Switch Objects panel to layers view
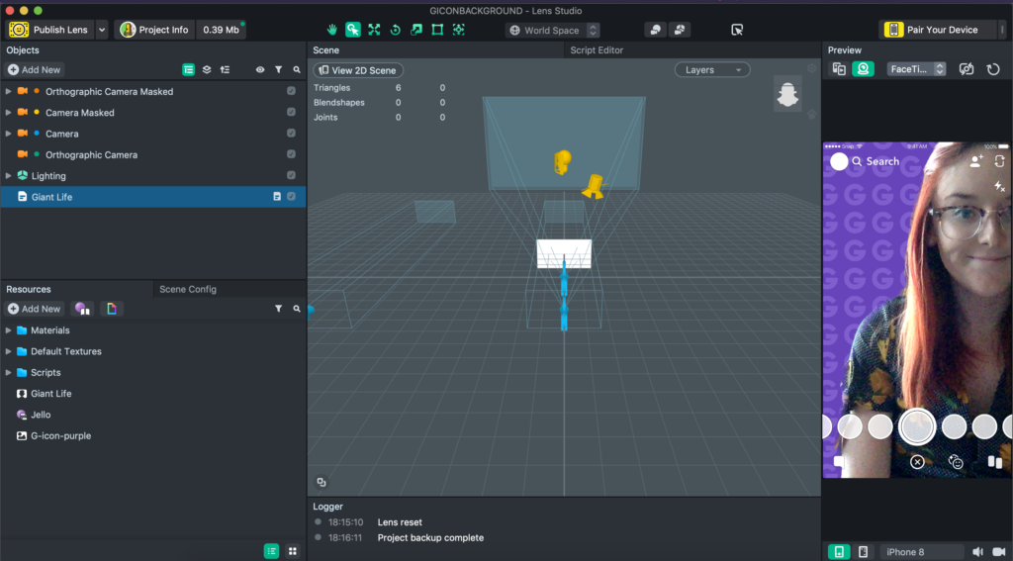This screenshot has height=561, width=1013. point(207,70)
